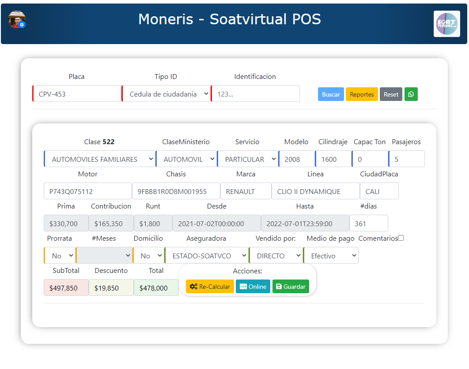Viewport: 469px width, 369px height.
Task: Click the Prima field $330,700
Action: point(66,224)
